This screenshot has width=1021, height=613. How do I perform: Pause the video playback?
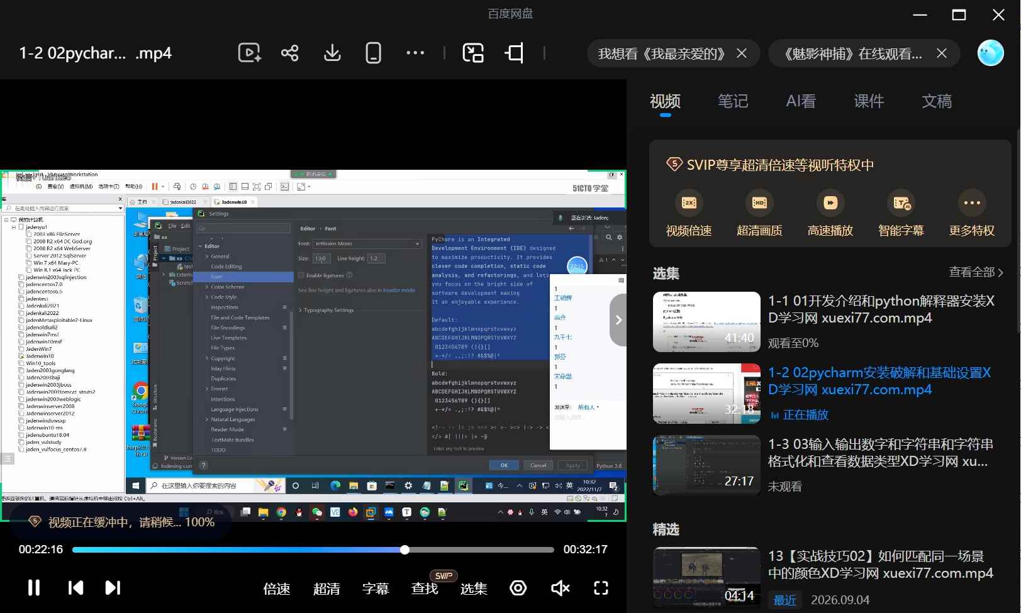[x=34, y=588]
